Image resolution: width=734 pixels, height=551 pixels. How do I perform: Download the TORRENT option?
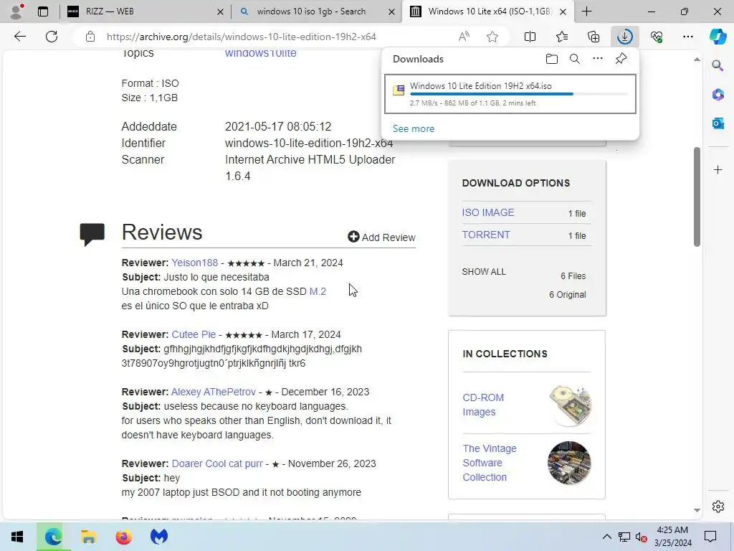pos(486,235)
